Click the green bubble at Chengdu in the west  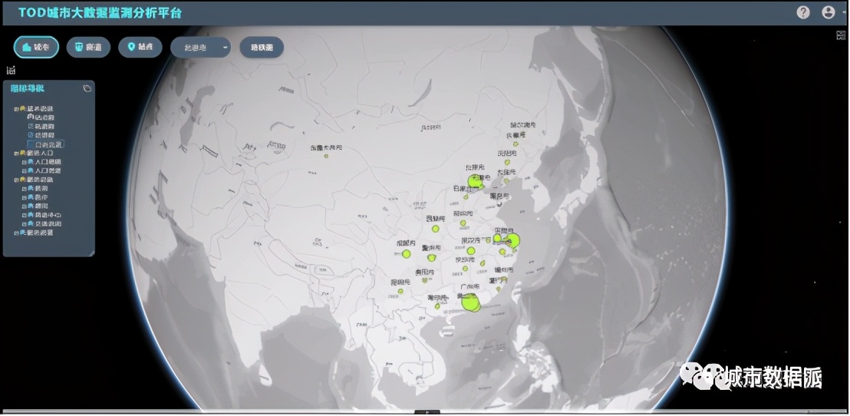click(406, 254)
